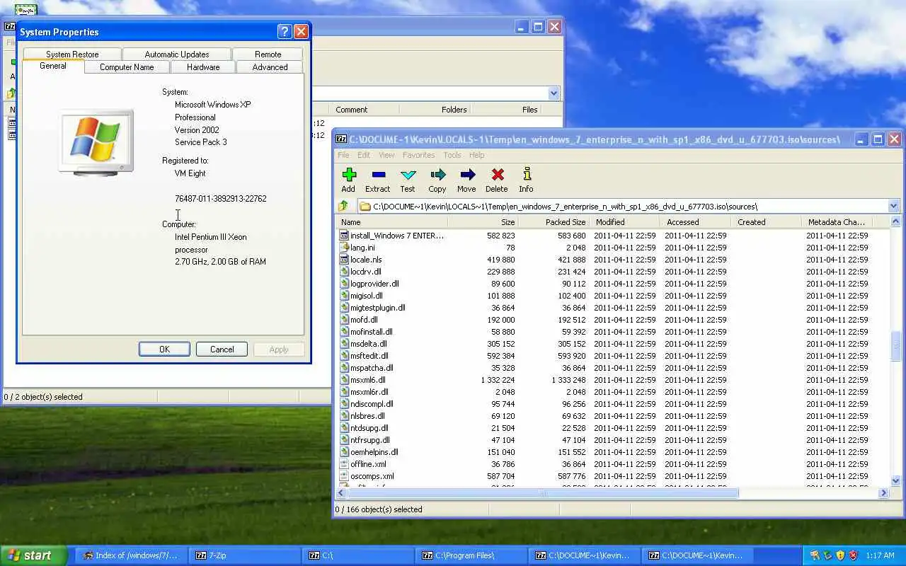This screenshot has width=906, height=566.
Task: Open the Remote tab
Action: click(268, 54)
